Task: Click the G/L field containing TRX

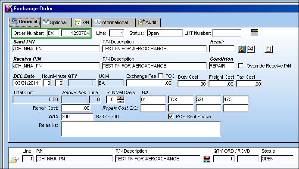Action: tap(181, 99)
